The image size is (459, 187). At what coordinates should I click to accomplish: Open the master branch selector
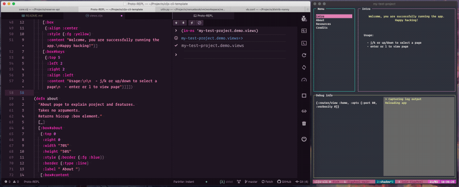(x=251, y=182)
